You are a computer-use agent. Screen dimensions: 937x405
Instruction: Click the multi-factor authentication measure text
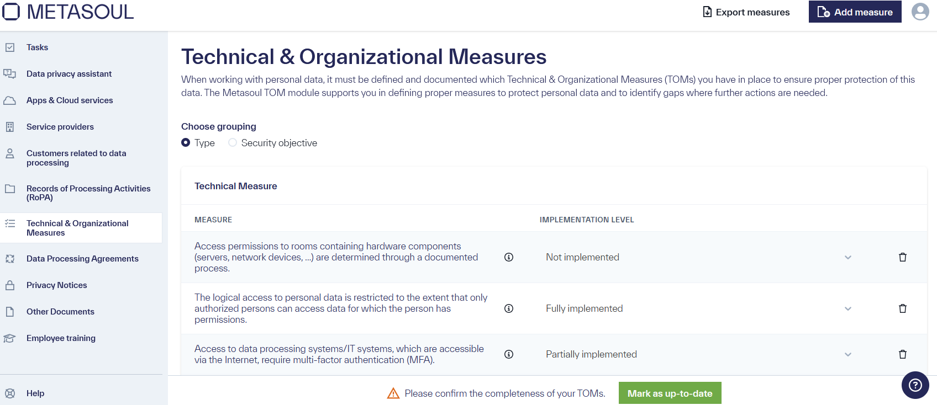pos(339,354)
